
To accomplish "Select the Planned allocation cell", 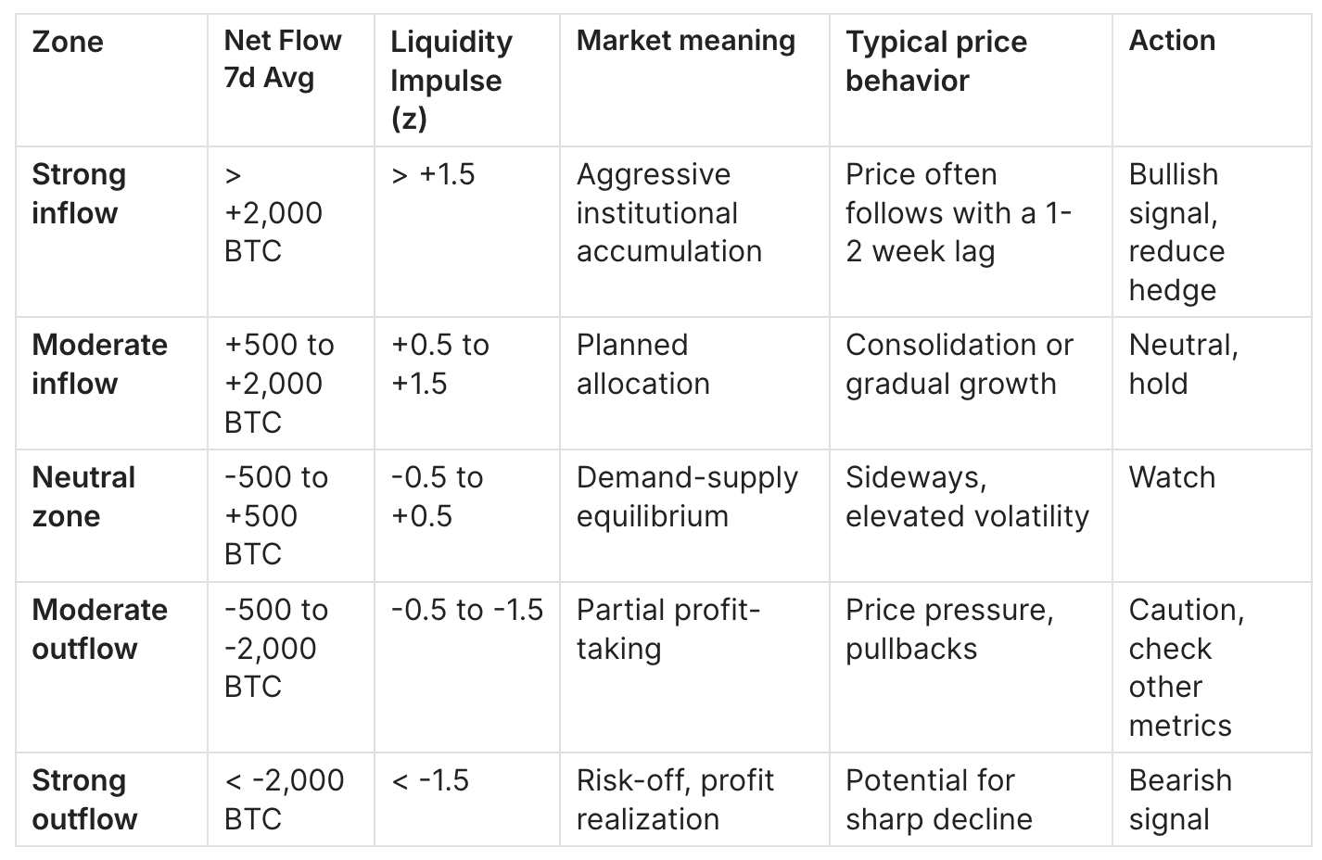I will point(642,363).
